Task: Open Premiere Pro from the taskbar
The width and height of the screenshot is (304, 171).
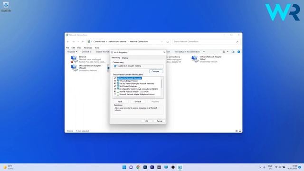Action: (x=152, y=167)
